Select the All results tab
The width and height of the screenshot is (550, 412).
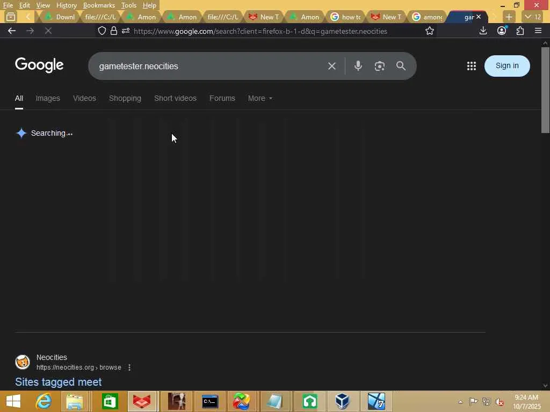pos(19,99)
